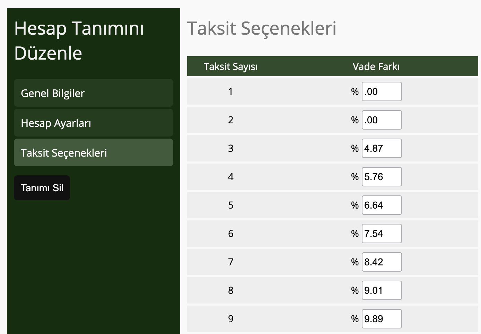Open the Genel Bilgiler section
This screenshot has height=334, width=481.
tap(93, 93)
